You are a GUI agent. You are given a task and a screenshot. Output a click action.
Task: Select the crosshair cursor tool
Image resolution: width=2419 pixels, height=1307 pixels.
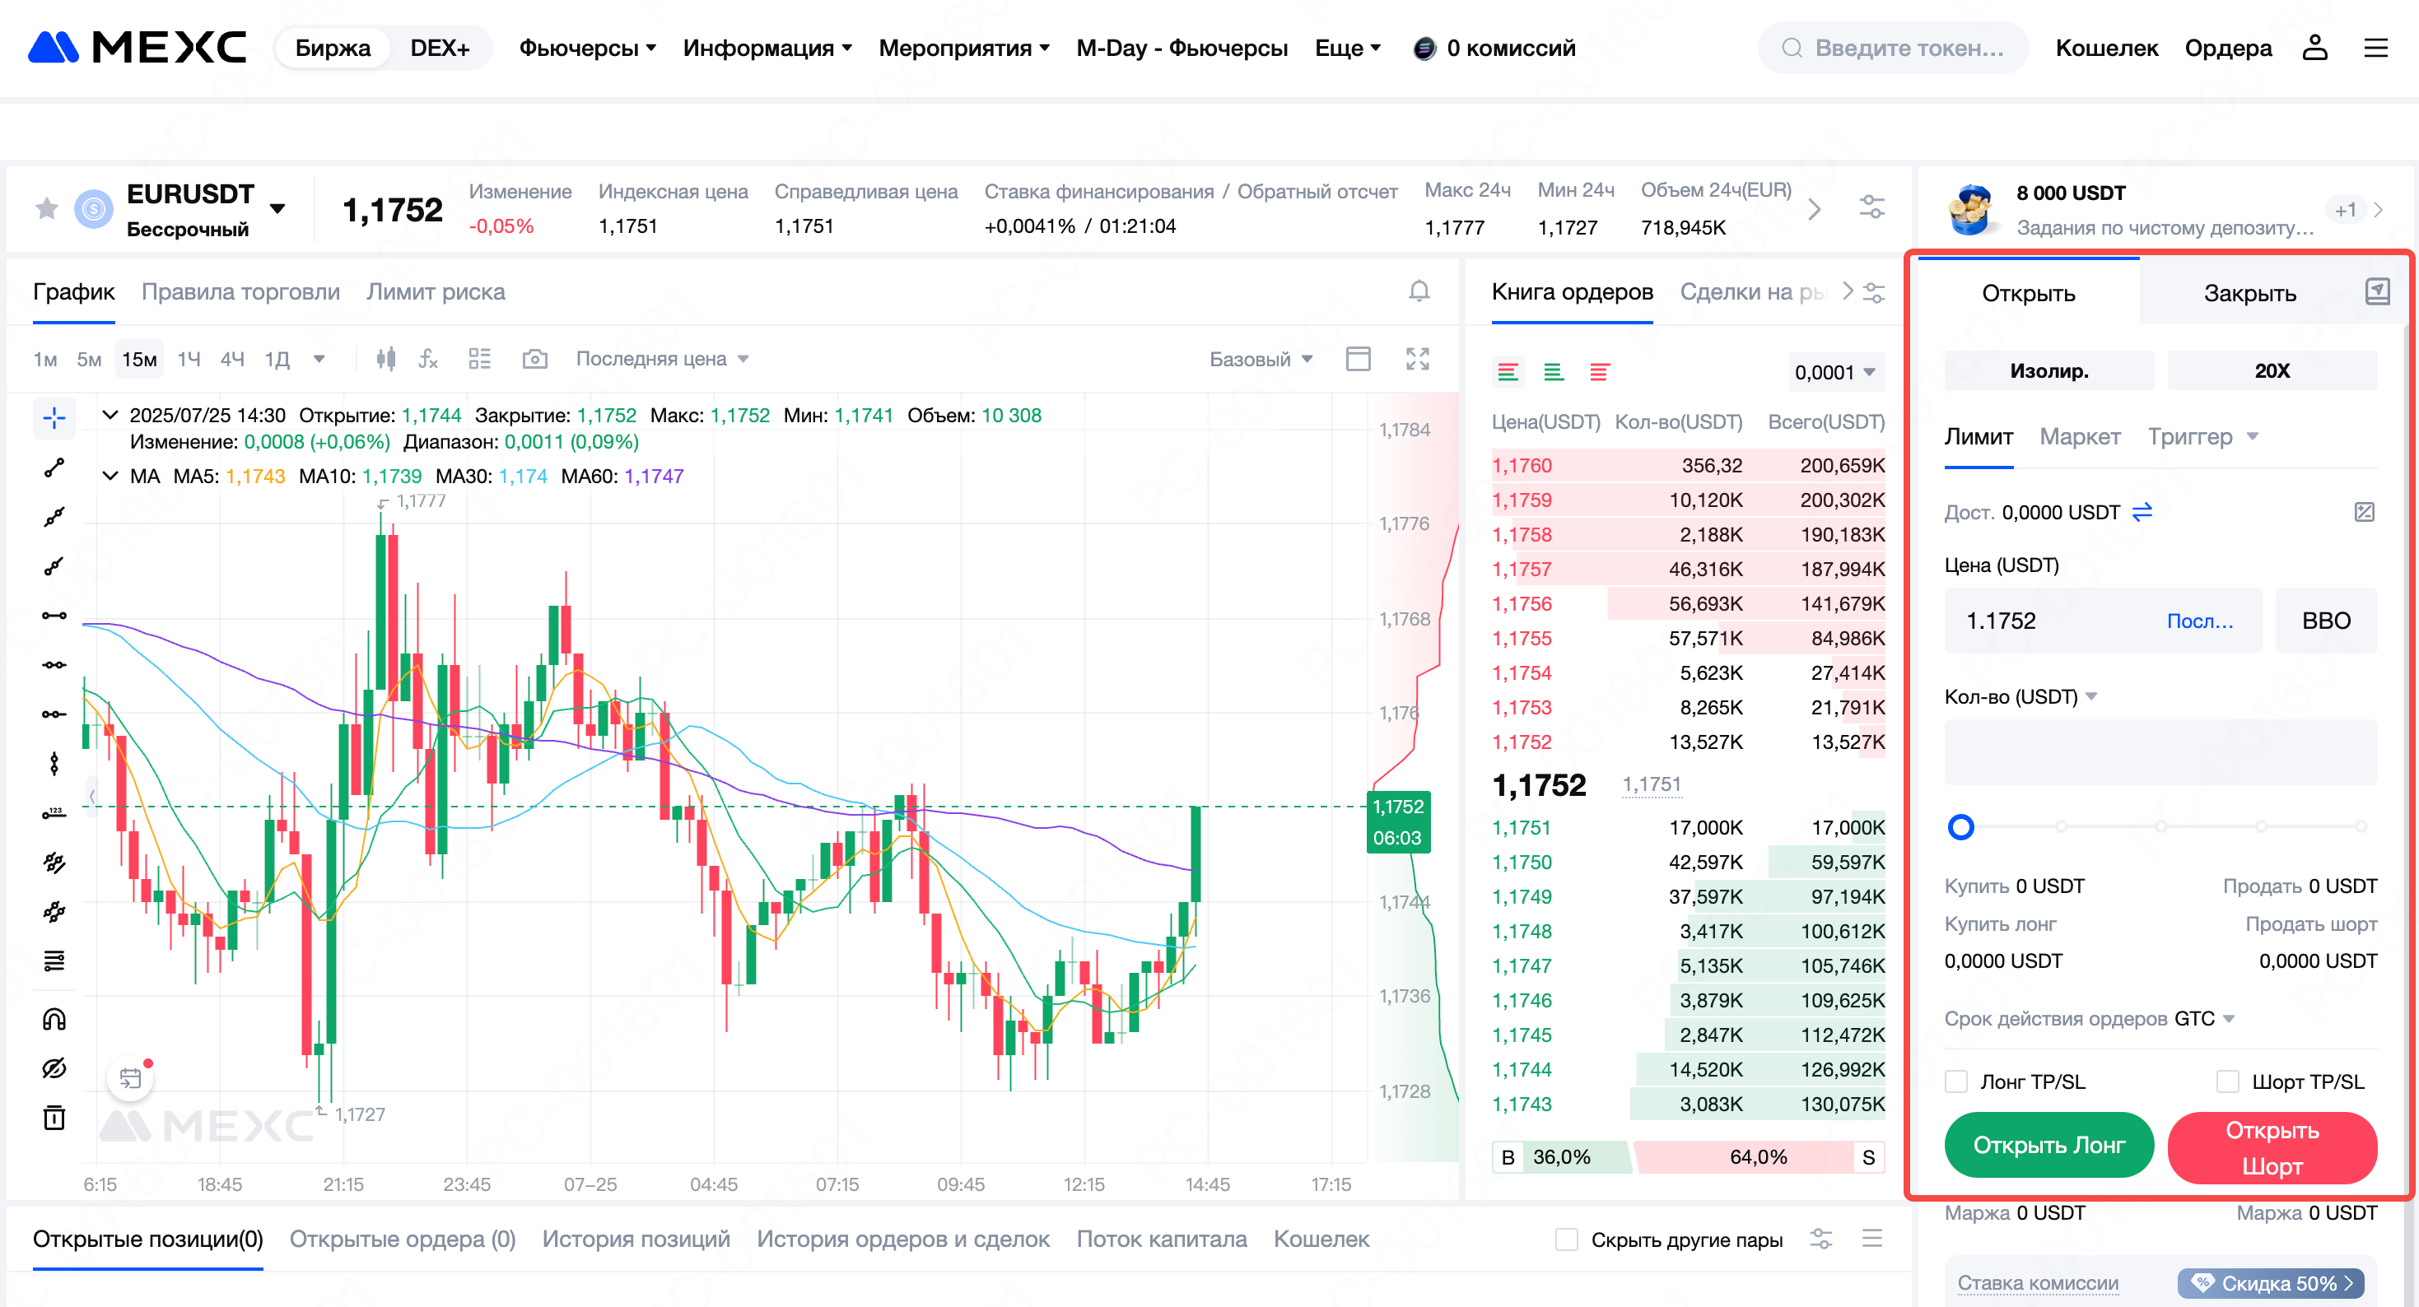click(54, 418)
